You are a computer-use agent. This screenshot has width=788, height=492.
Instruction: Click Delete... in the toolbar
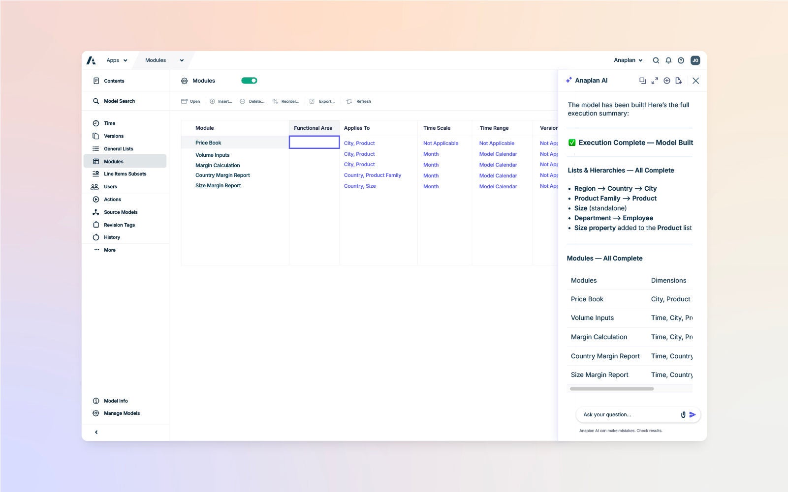(252, 101)
